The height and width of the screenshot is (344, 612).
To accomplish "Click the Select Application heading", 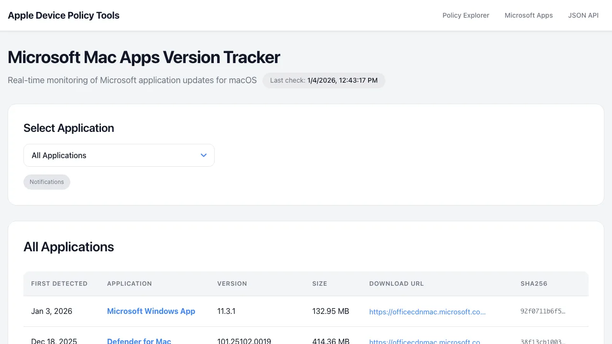I will pos(69,128).
